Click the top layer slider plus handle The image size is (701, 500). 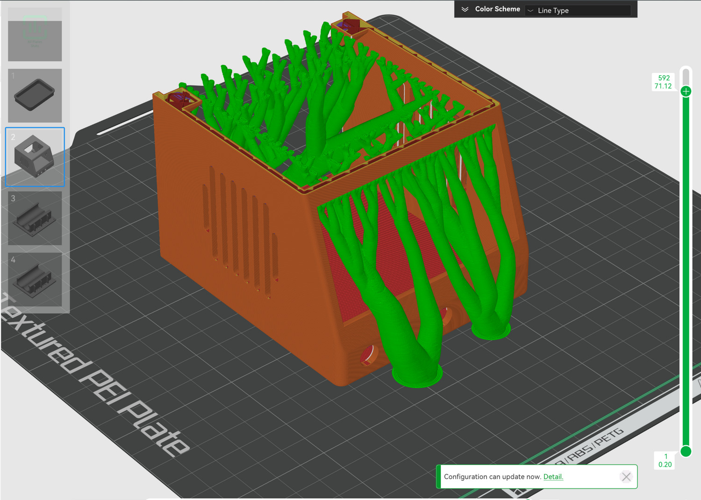[686, 92]
